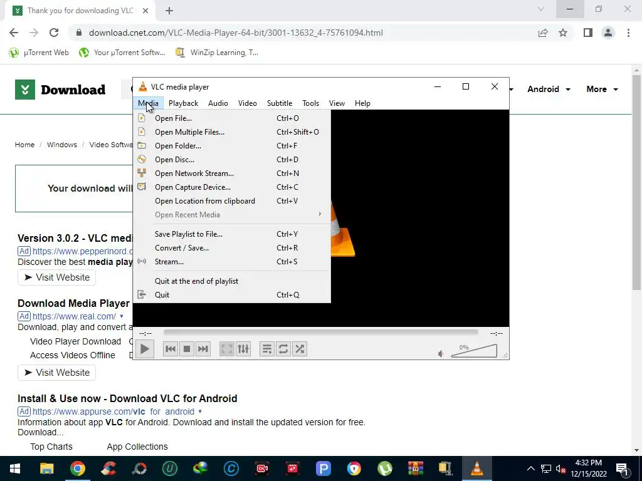Close the Thank you for downloading tab
The image size is (642, 481).
pos(145,11)
